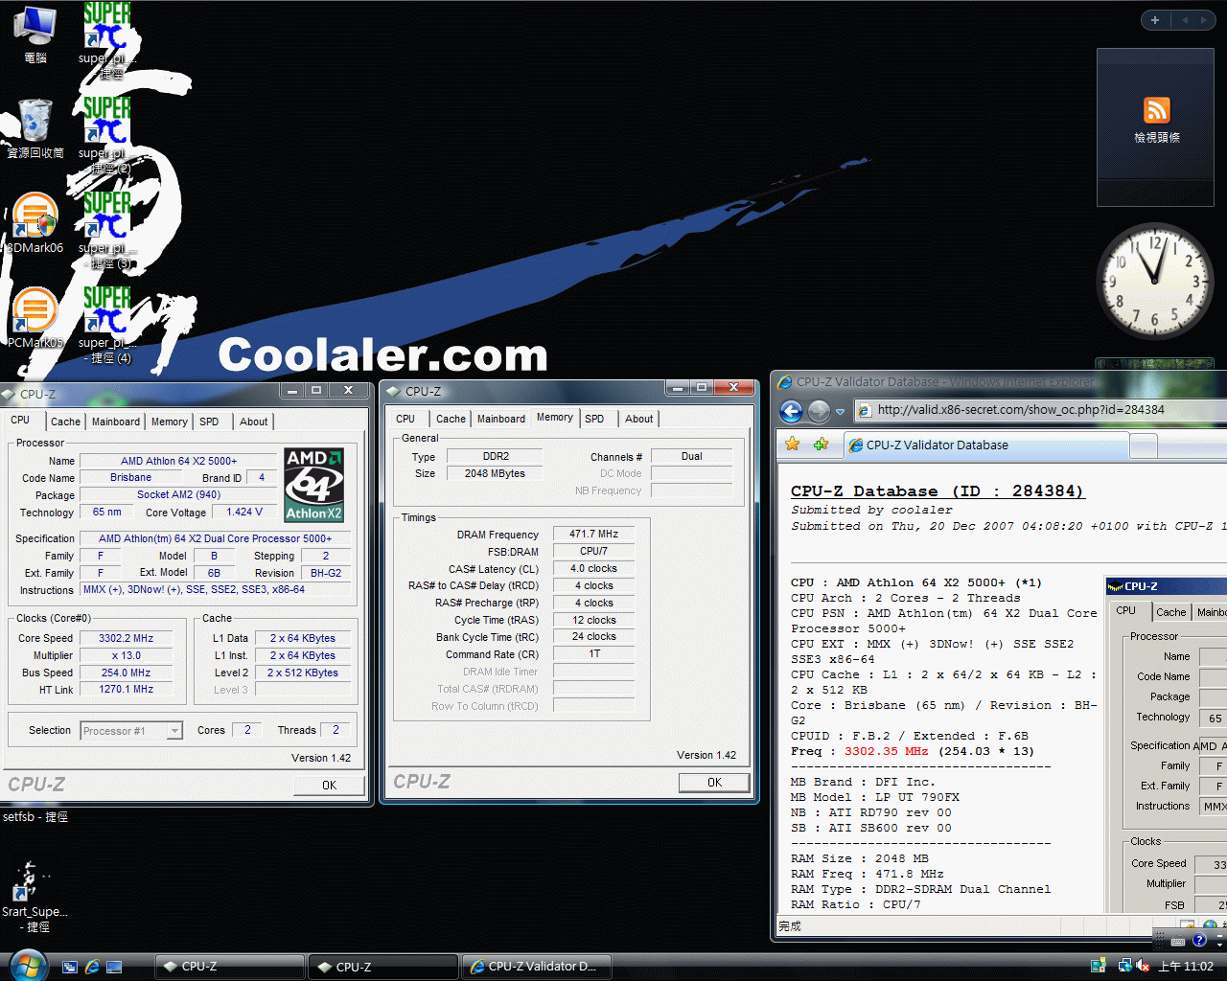Open a new Internet Explorer tab
Image resolution: width=1227 pixels, height=981 pixels.
[x=1143, y=446]
